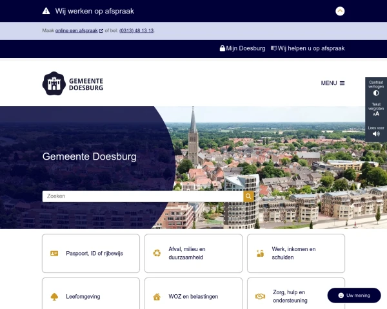Open Mijn Doesburg login
Screen dimensions: 387x309
[x=243, y=48]
